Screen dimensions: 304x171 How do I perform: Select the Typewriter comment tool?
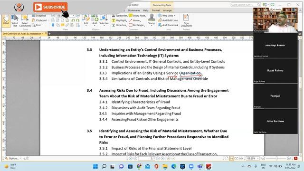click(119, 16)
